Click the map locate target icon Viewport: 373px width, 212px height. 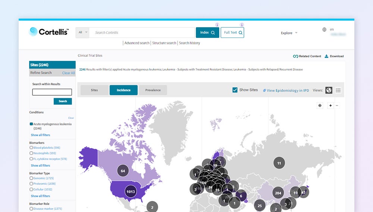pos(320,106)
